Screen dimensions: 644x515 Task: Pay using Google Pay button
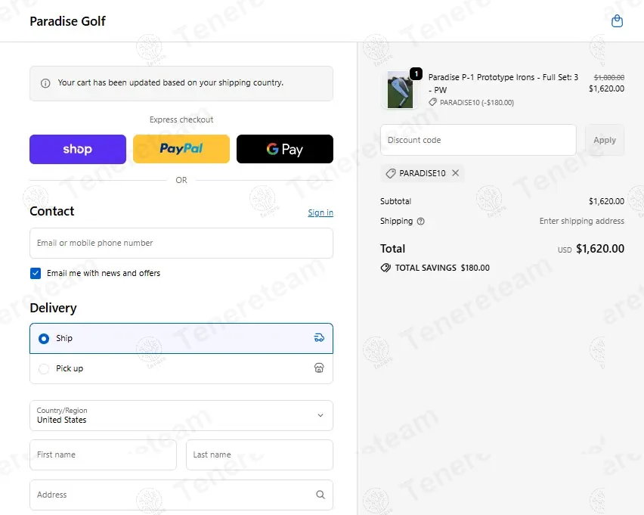point(285,149)
